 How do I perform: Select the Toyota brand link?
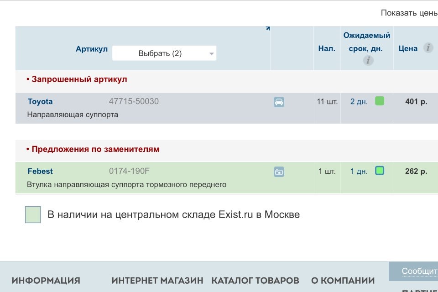(40, 101)
